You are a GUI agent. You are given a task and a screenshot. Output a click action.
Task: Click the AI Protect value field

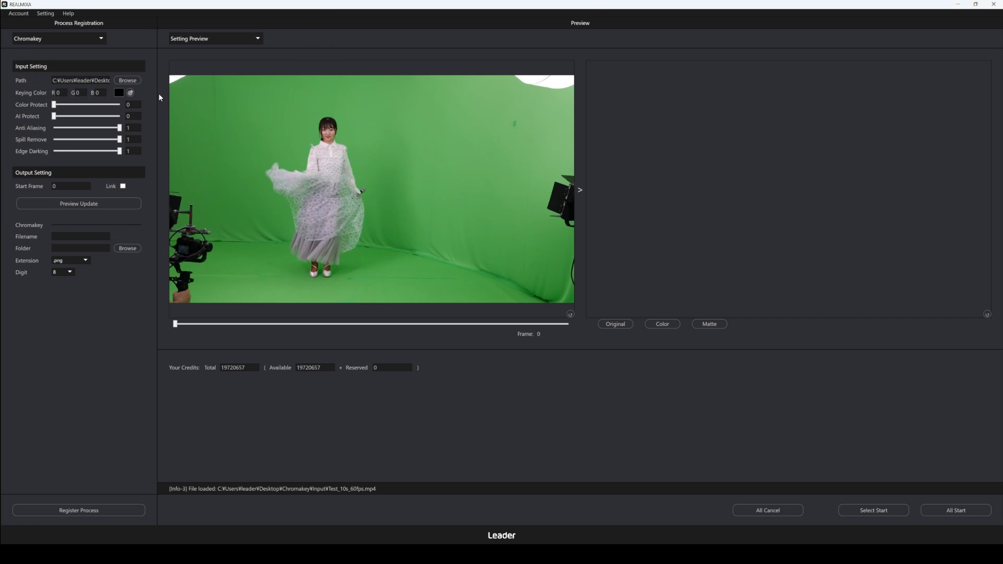click(x=133, y=116)
